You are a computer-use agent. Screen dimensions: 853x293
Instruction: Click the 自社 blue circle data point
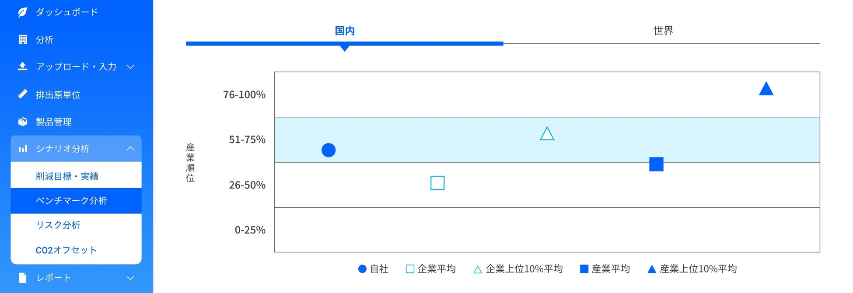tap(329, 150)
